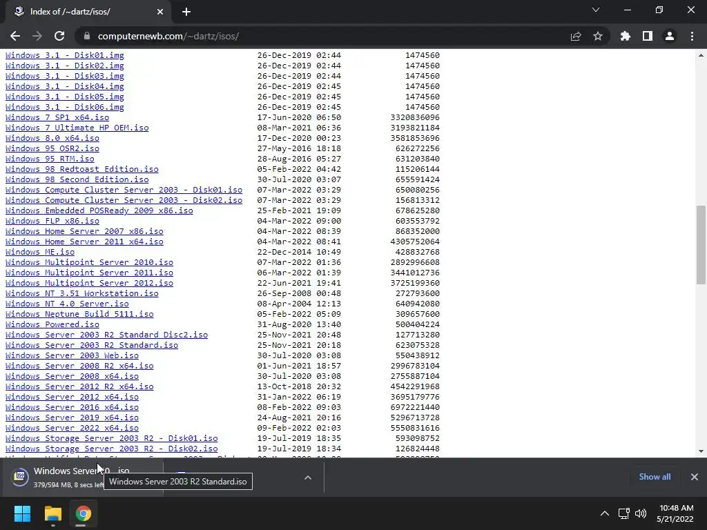707x530 pixels.
Task: Open File Explorer from taskbar
Action: coord(52,513)
